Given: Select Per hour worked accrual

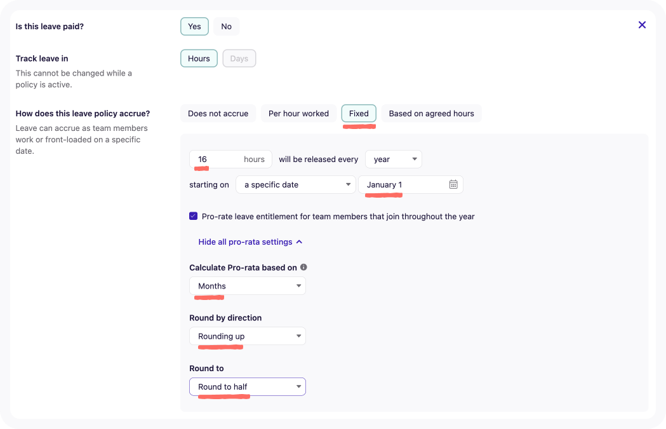Looking at the screenshot, I should 298,113.
